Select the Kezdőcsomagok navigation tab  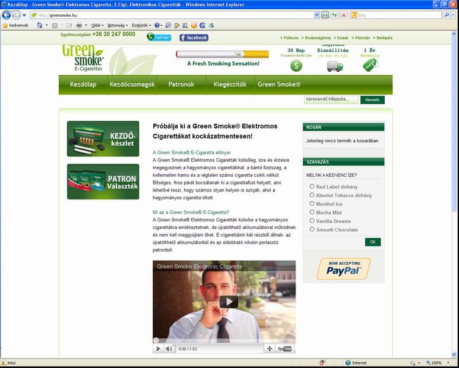(132, 85)
